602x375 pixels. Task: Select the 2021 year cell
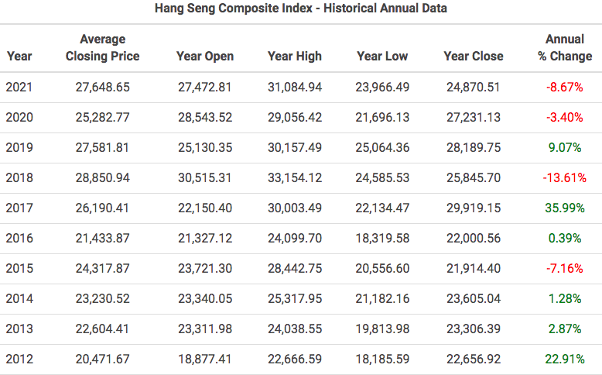pyautogui.click(x=19, y=88)
